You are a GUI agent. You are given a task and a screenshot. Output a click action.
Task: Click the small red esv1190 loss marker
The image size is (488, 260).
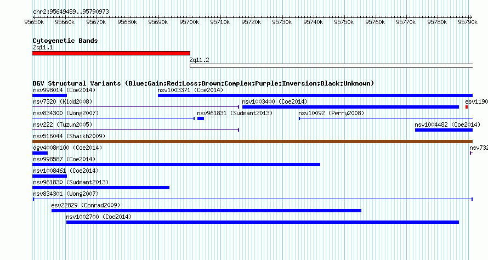tap(467, 107)
